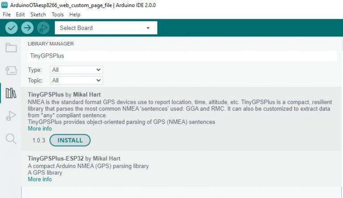The height and width of the screenshot is (198, 343).
Task: Install TinyGPSPlus version 1.0.3
Action: point(70,140)
